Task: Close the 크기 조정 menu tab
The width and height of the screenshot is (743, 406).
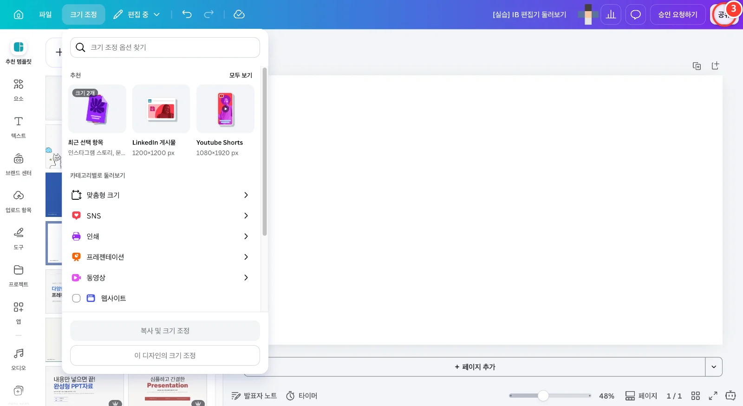Action: [84, 14]
